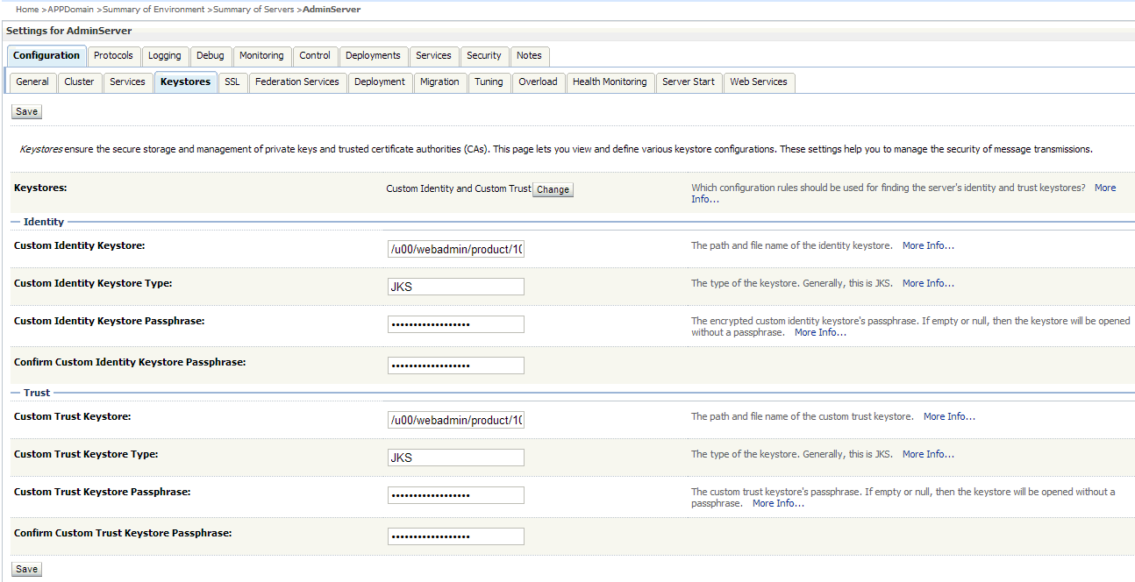
Task: Open the Security tab
Action: coord(484,55)
